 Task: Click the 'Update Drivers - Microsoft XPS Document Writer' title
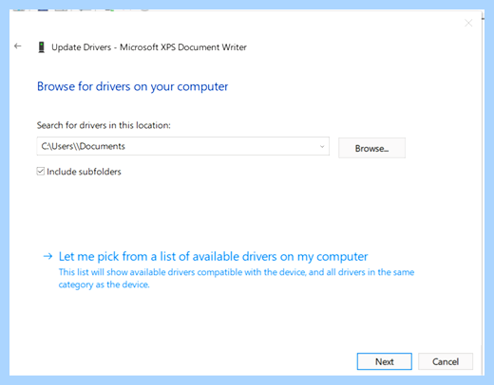tap(149, 47)
